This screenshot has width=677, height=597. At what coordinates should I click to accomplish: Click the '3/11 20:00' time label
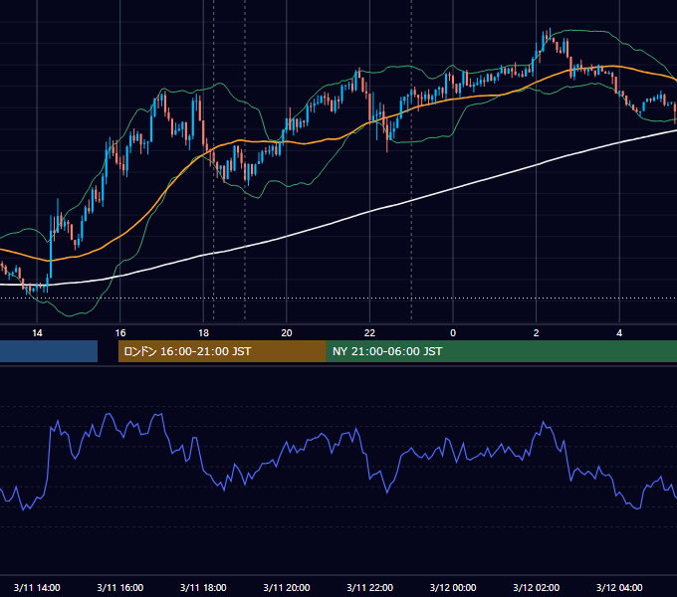click(x=287, y=587)
